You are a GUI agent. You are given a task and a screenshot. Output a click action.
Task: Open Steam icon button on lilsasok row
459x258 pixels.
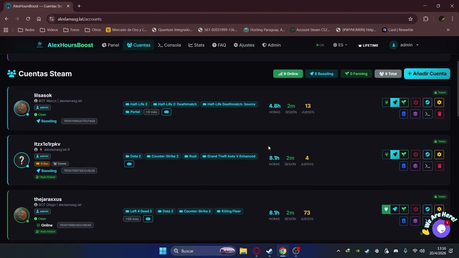(427, 102)
